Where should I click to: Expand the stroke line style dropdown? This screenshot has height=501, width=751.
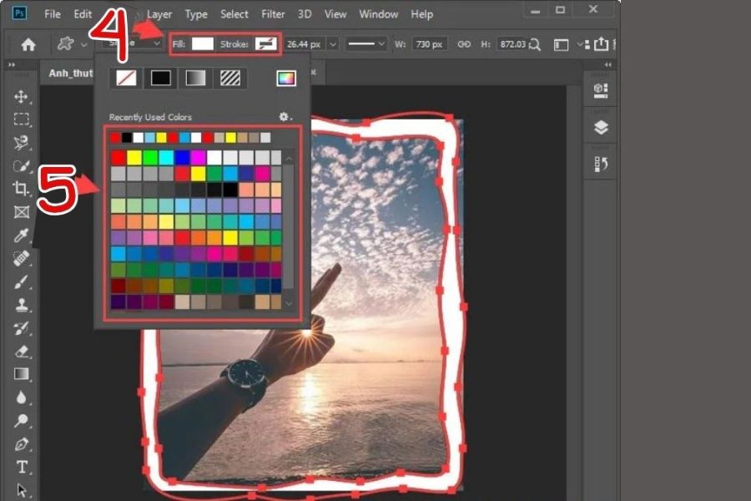381,44
